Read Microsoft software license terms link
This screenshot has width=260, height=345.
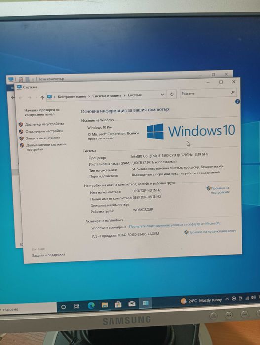174,225
